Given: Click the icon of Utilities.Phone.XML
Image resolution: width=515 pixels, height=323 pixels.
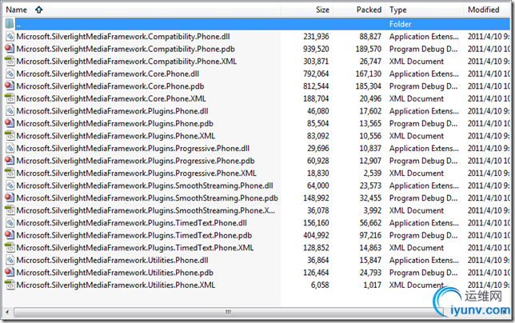Looking at the screenshot, I should (x=10, y=285).
